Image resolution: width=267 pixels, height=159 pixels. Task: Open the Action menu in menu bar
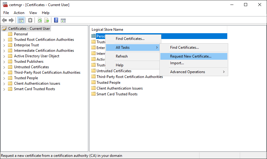[x=19, y=13]
